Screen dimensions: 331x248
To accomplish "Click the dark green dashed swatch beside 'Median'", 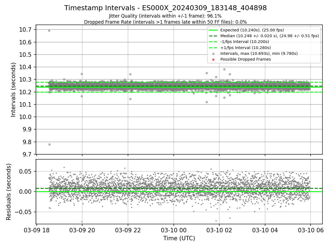I will (213, 36).
